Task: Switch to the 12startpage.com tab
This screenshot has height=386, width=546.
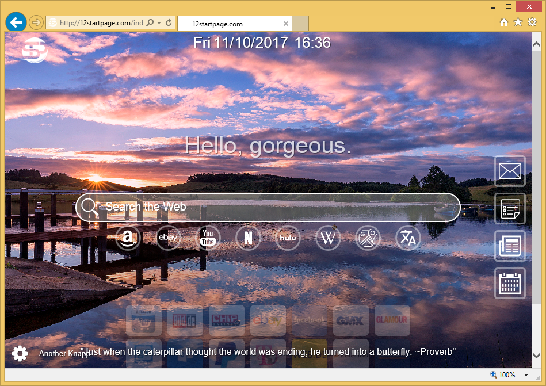Action: [230, 24]
